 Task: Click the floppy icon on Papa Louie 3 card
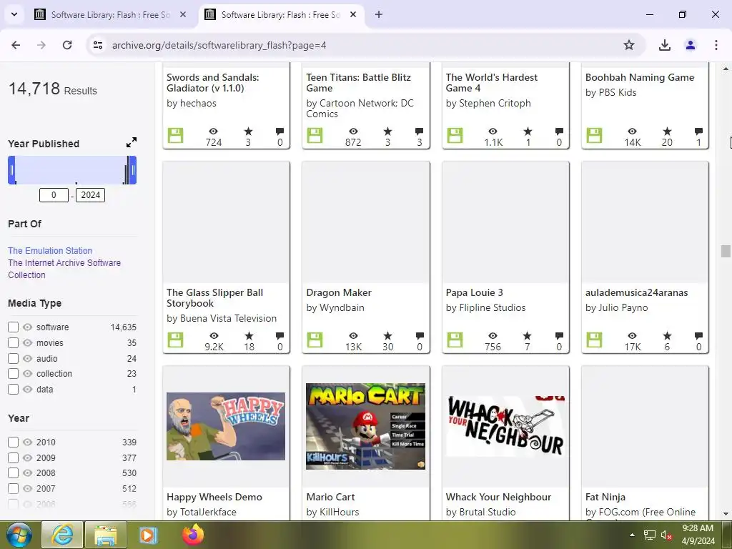click(x=455, y=340)
